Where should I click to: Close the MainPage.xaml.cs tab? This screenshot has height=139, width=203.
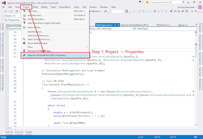(118, 25)
